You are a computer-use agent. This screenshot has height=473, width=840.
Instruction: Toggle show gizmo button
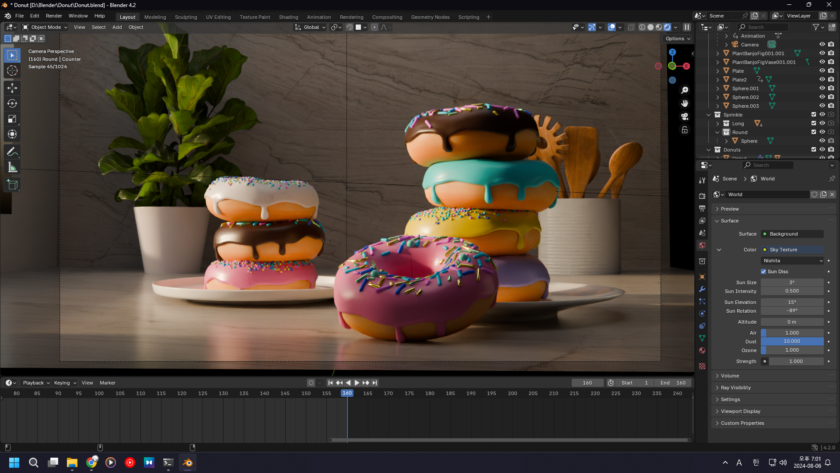tap(591, 27)
